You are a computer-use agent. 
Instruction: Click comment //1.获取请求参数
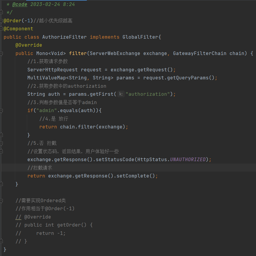(48, 62)
